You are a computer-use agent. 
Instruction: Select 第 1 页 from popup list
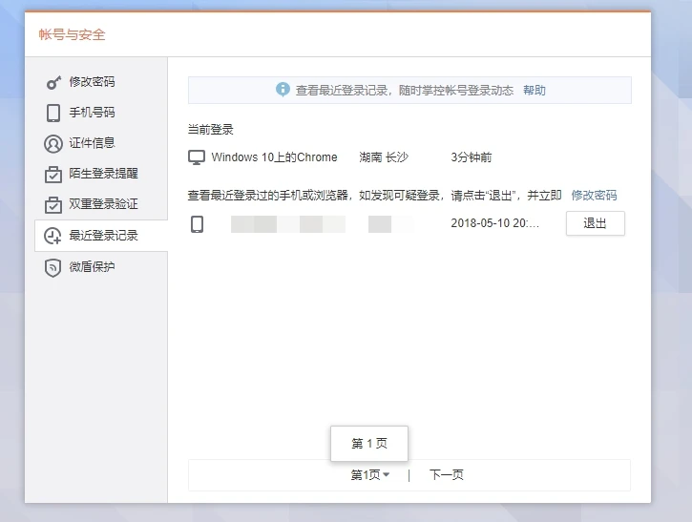(369, 444)
